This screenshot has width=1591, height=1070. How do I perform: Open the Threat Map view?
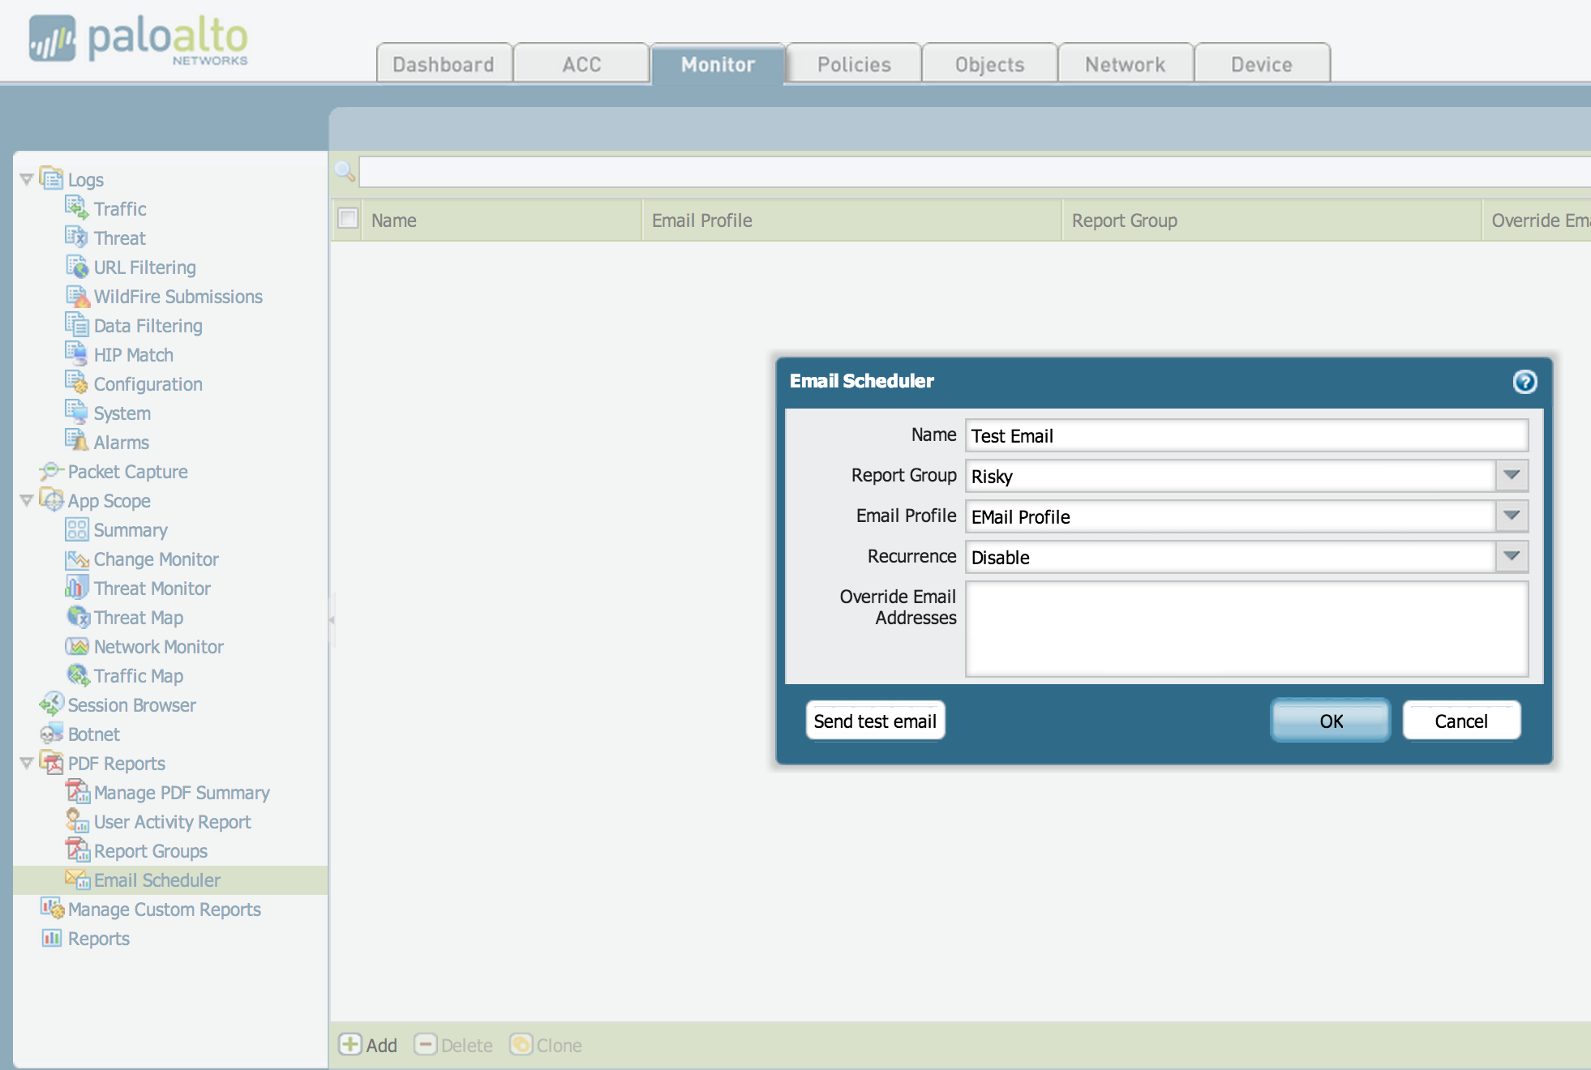(77, 617)
